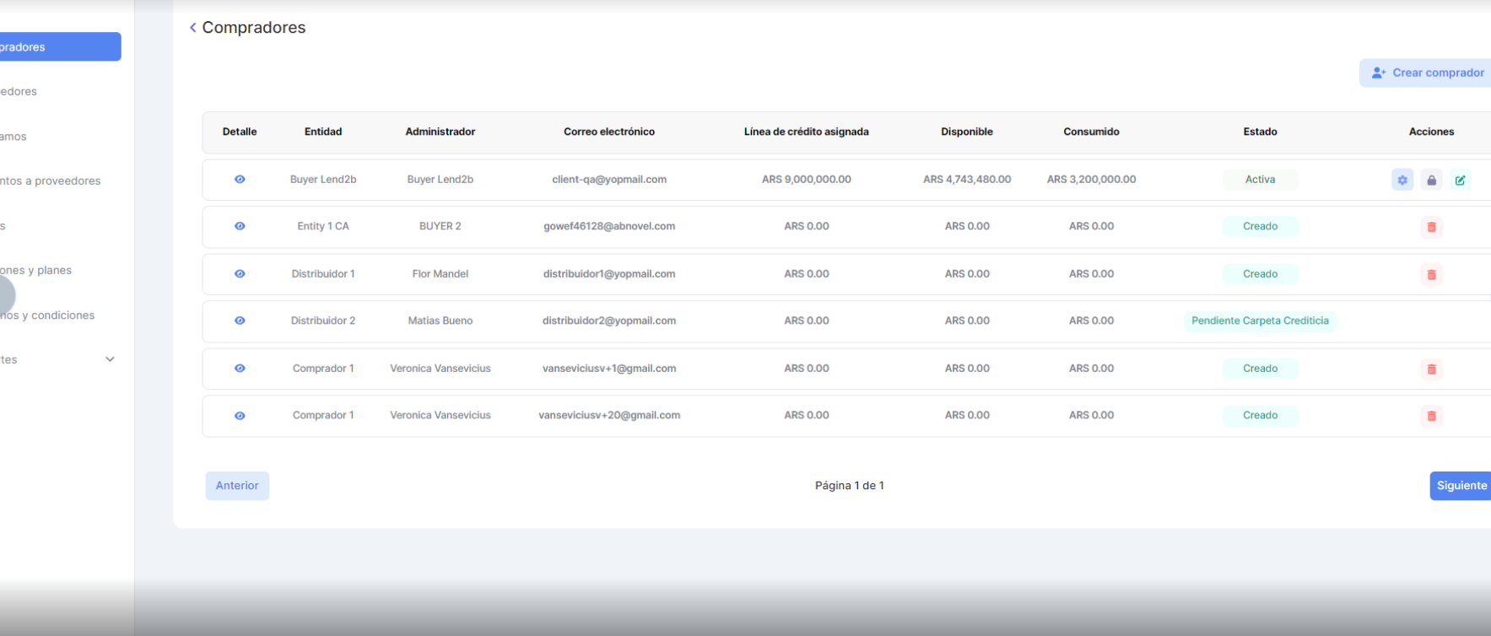Delete the vanseviciusv+1@gmail.com buyer row

tap(1431, 369)
